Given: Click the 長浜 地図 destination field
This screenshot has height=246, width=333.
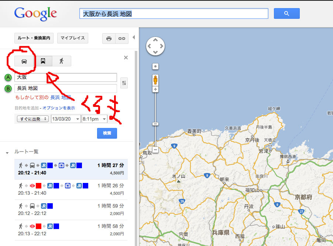Looking at the screenshot, I should [66, 89].
